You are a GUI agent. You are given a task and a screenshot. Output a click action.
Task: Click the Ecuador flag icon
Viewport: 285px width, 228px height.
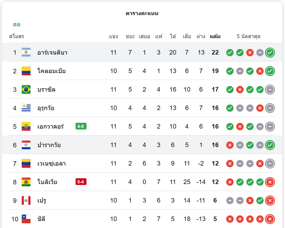tap(26, 126)
